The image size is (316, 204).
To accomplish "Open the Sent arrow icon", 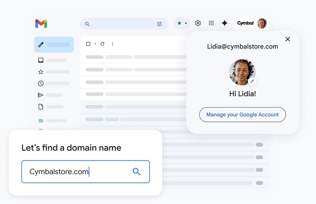I will pos(41,95).
